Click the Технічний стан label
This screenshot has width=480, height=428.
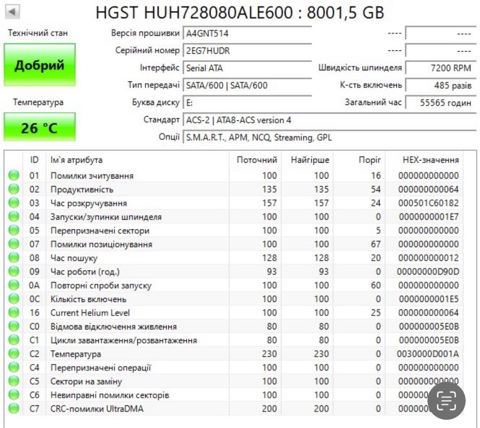click(37, 33)
